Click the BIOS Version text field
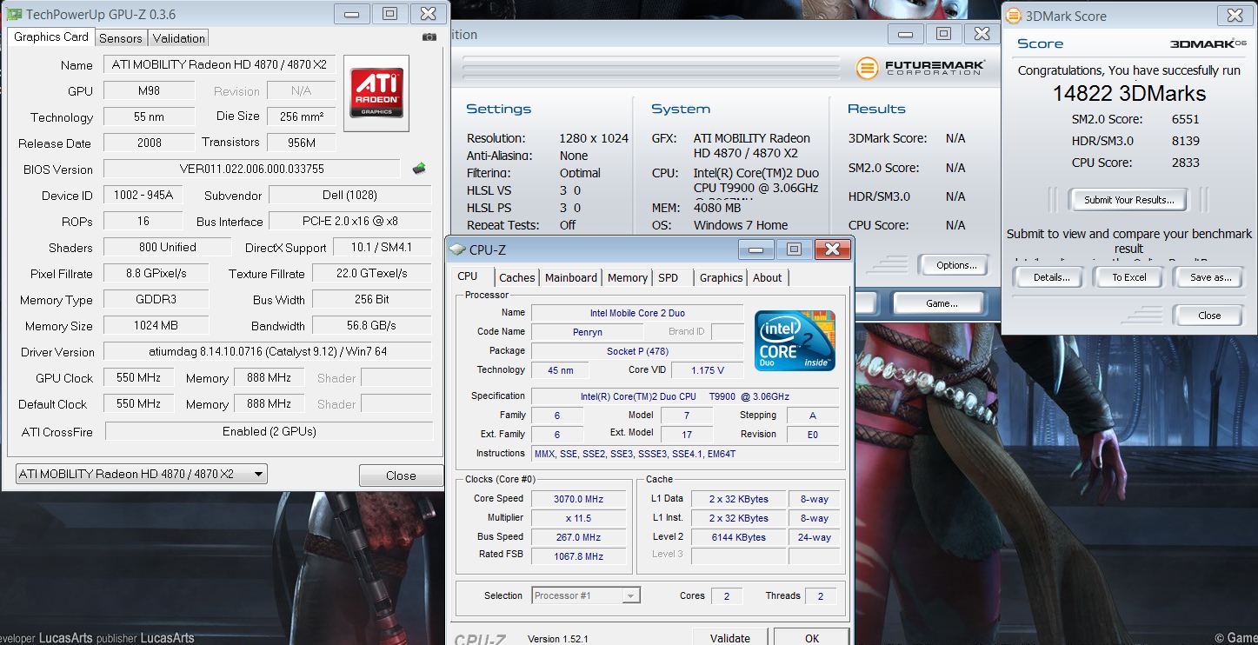This screenshot has width=1258, height=645. pyautogui.click(x=251, y=169)
